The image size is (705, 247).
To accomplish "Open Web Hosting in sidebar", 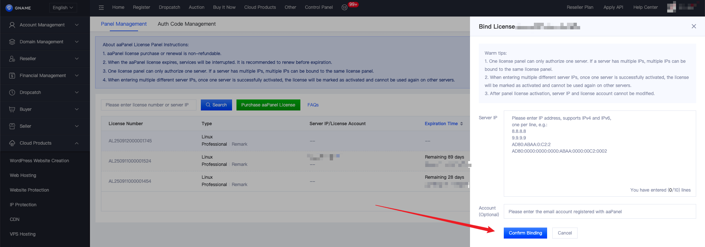I will pyautogui.click(x=23, y=175).
